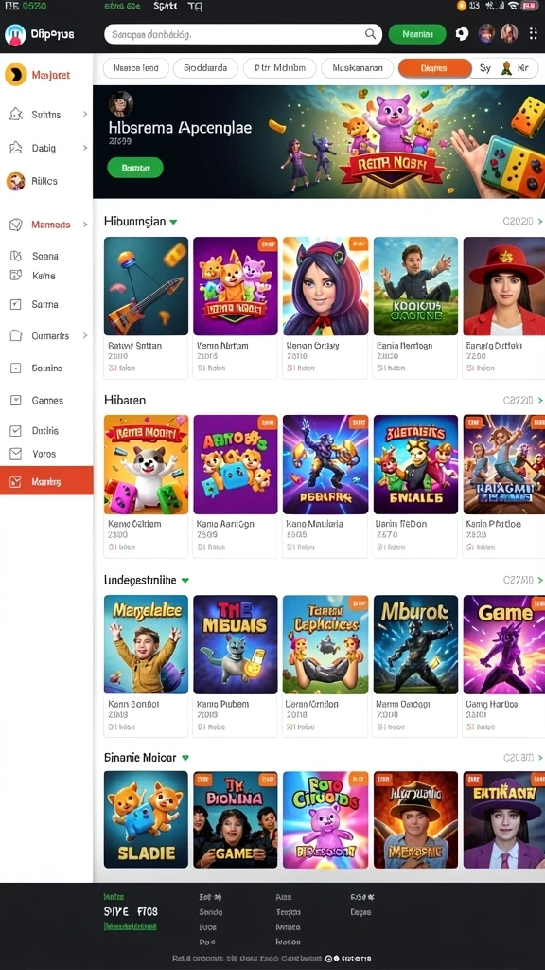
Task: Open the vertical dots menu in header
Action: (x=534, y=33)
